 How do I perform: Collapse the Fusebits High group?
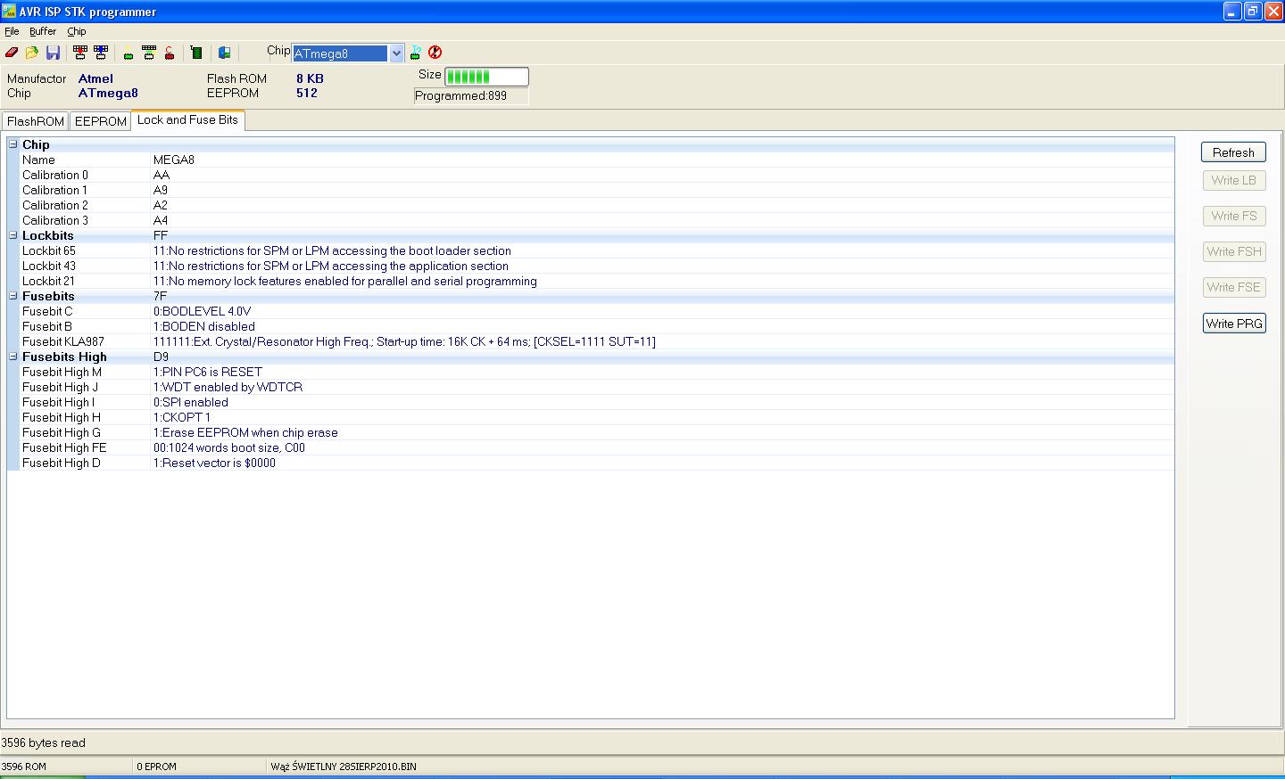tap(13, 357)
